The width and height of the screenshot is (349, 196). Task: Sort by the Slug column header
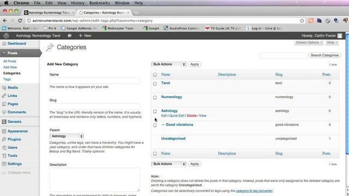coord(279,75)
